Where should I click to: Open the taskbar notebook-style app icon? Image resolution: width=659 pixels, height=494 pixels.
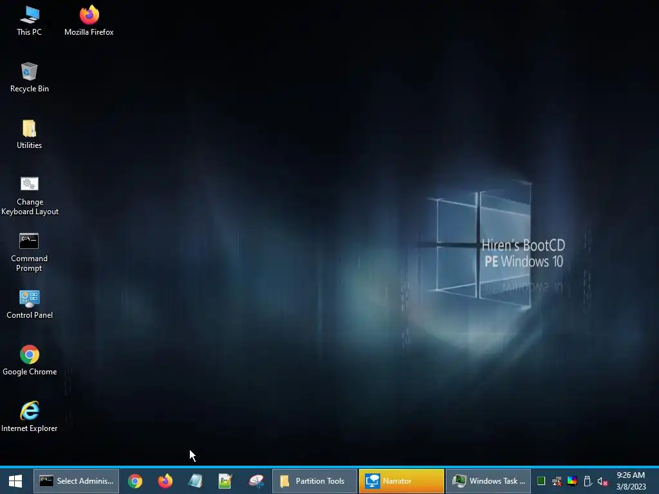point(196,481)
